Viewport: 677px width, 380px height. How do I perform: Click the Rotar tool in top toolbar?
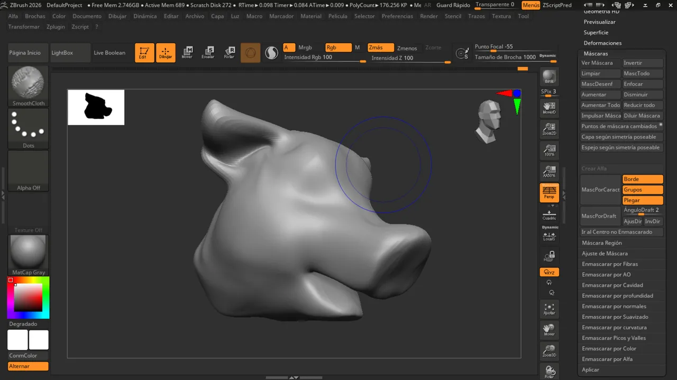pos(229,53)
